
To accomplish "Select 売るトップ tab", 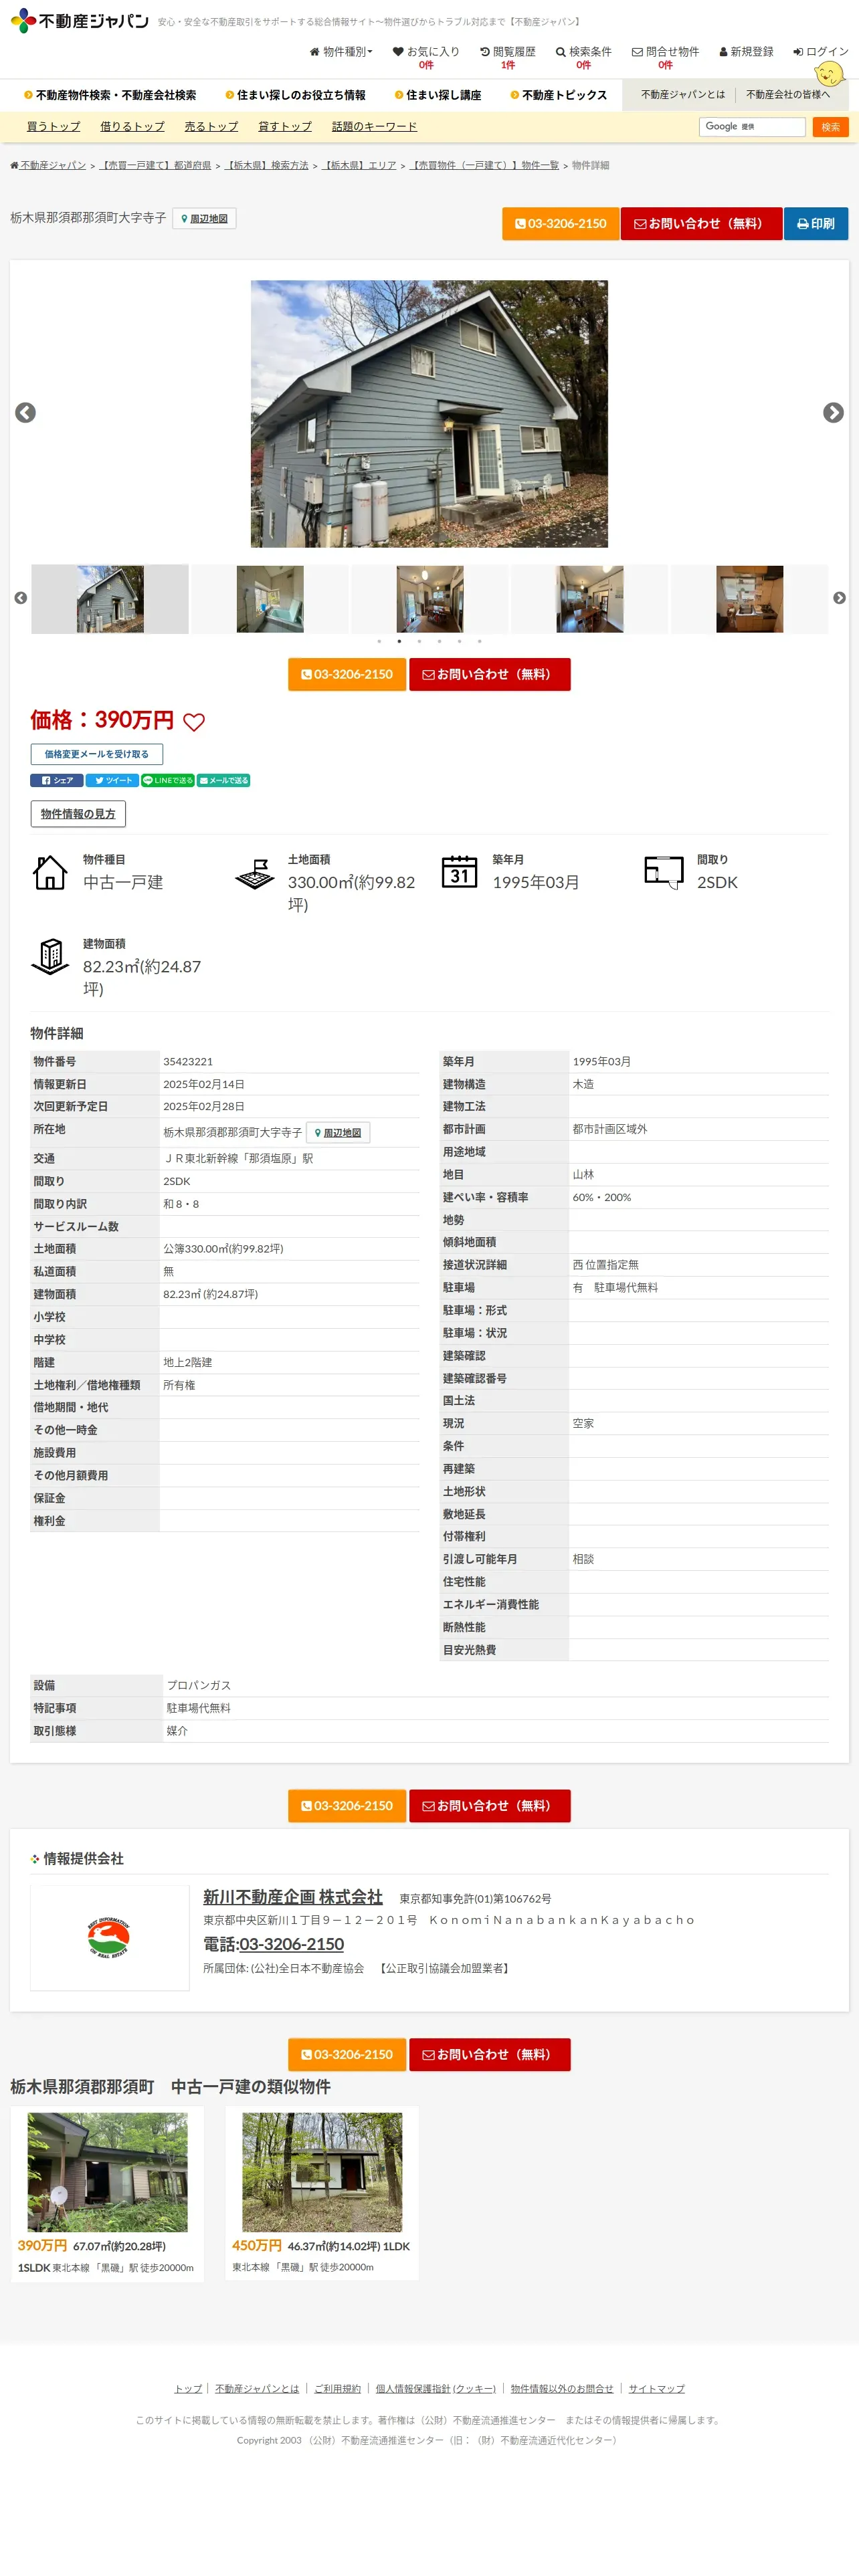I will (211, 127).
